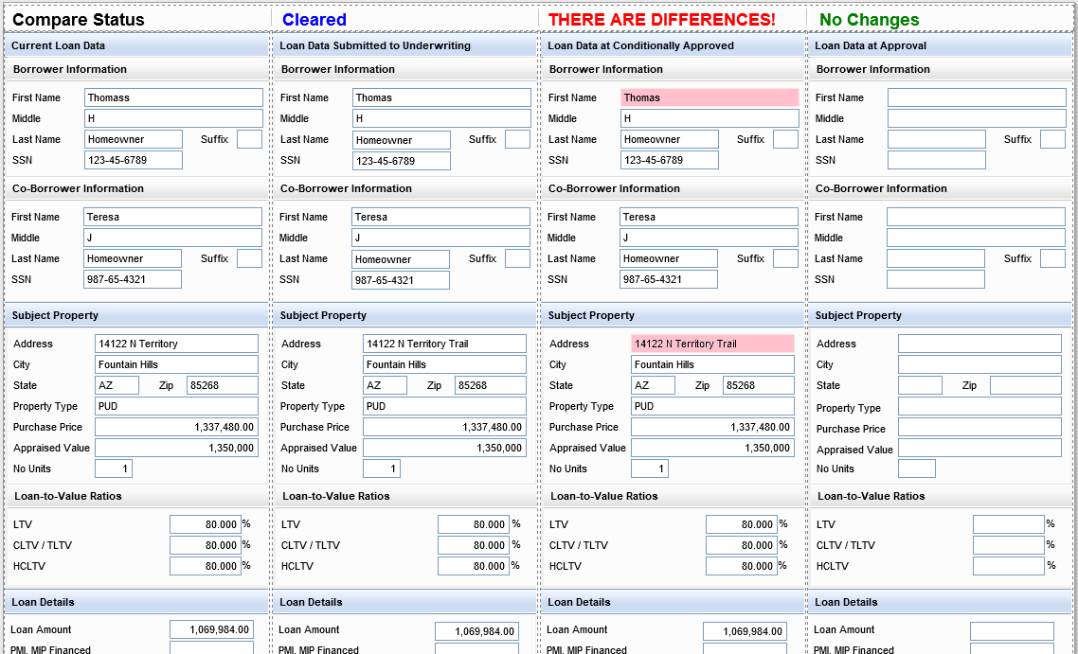The image size is (1078, 654).
Task: Click 'Loan Data at Approval' column header
Action: [x=871, y=45]
